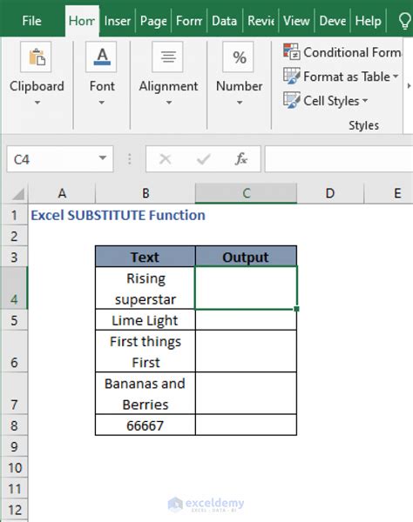The width and height of the screenshot is (413, 522).
Task: Click the Number percent icon
Action: click(239, 57)
